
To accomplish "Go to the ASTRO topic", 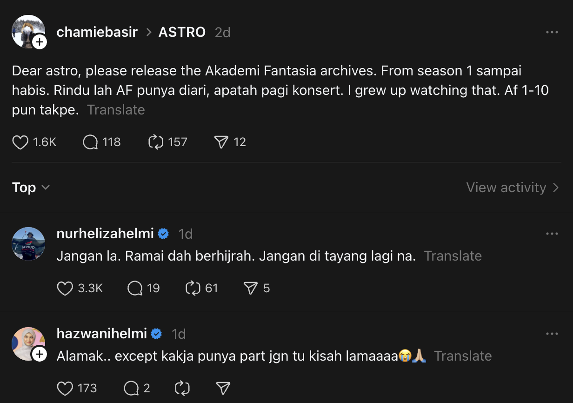I will [x=182, y=32].
